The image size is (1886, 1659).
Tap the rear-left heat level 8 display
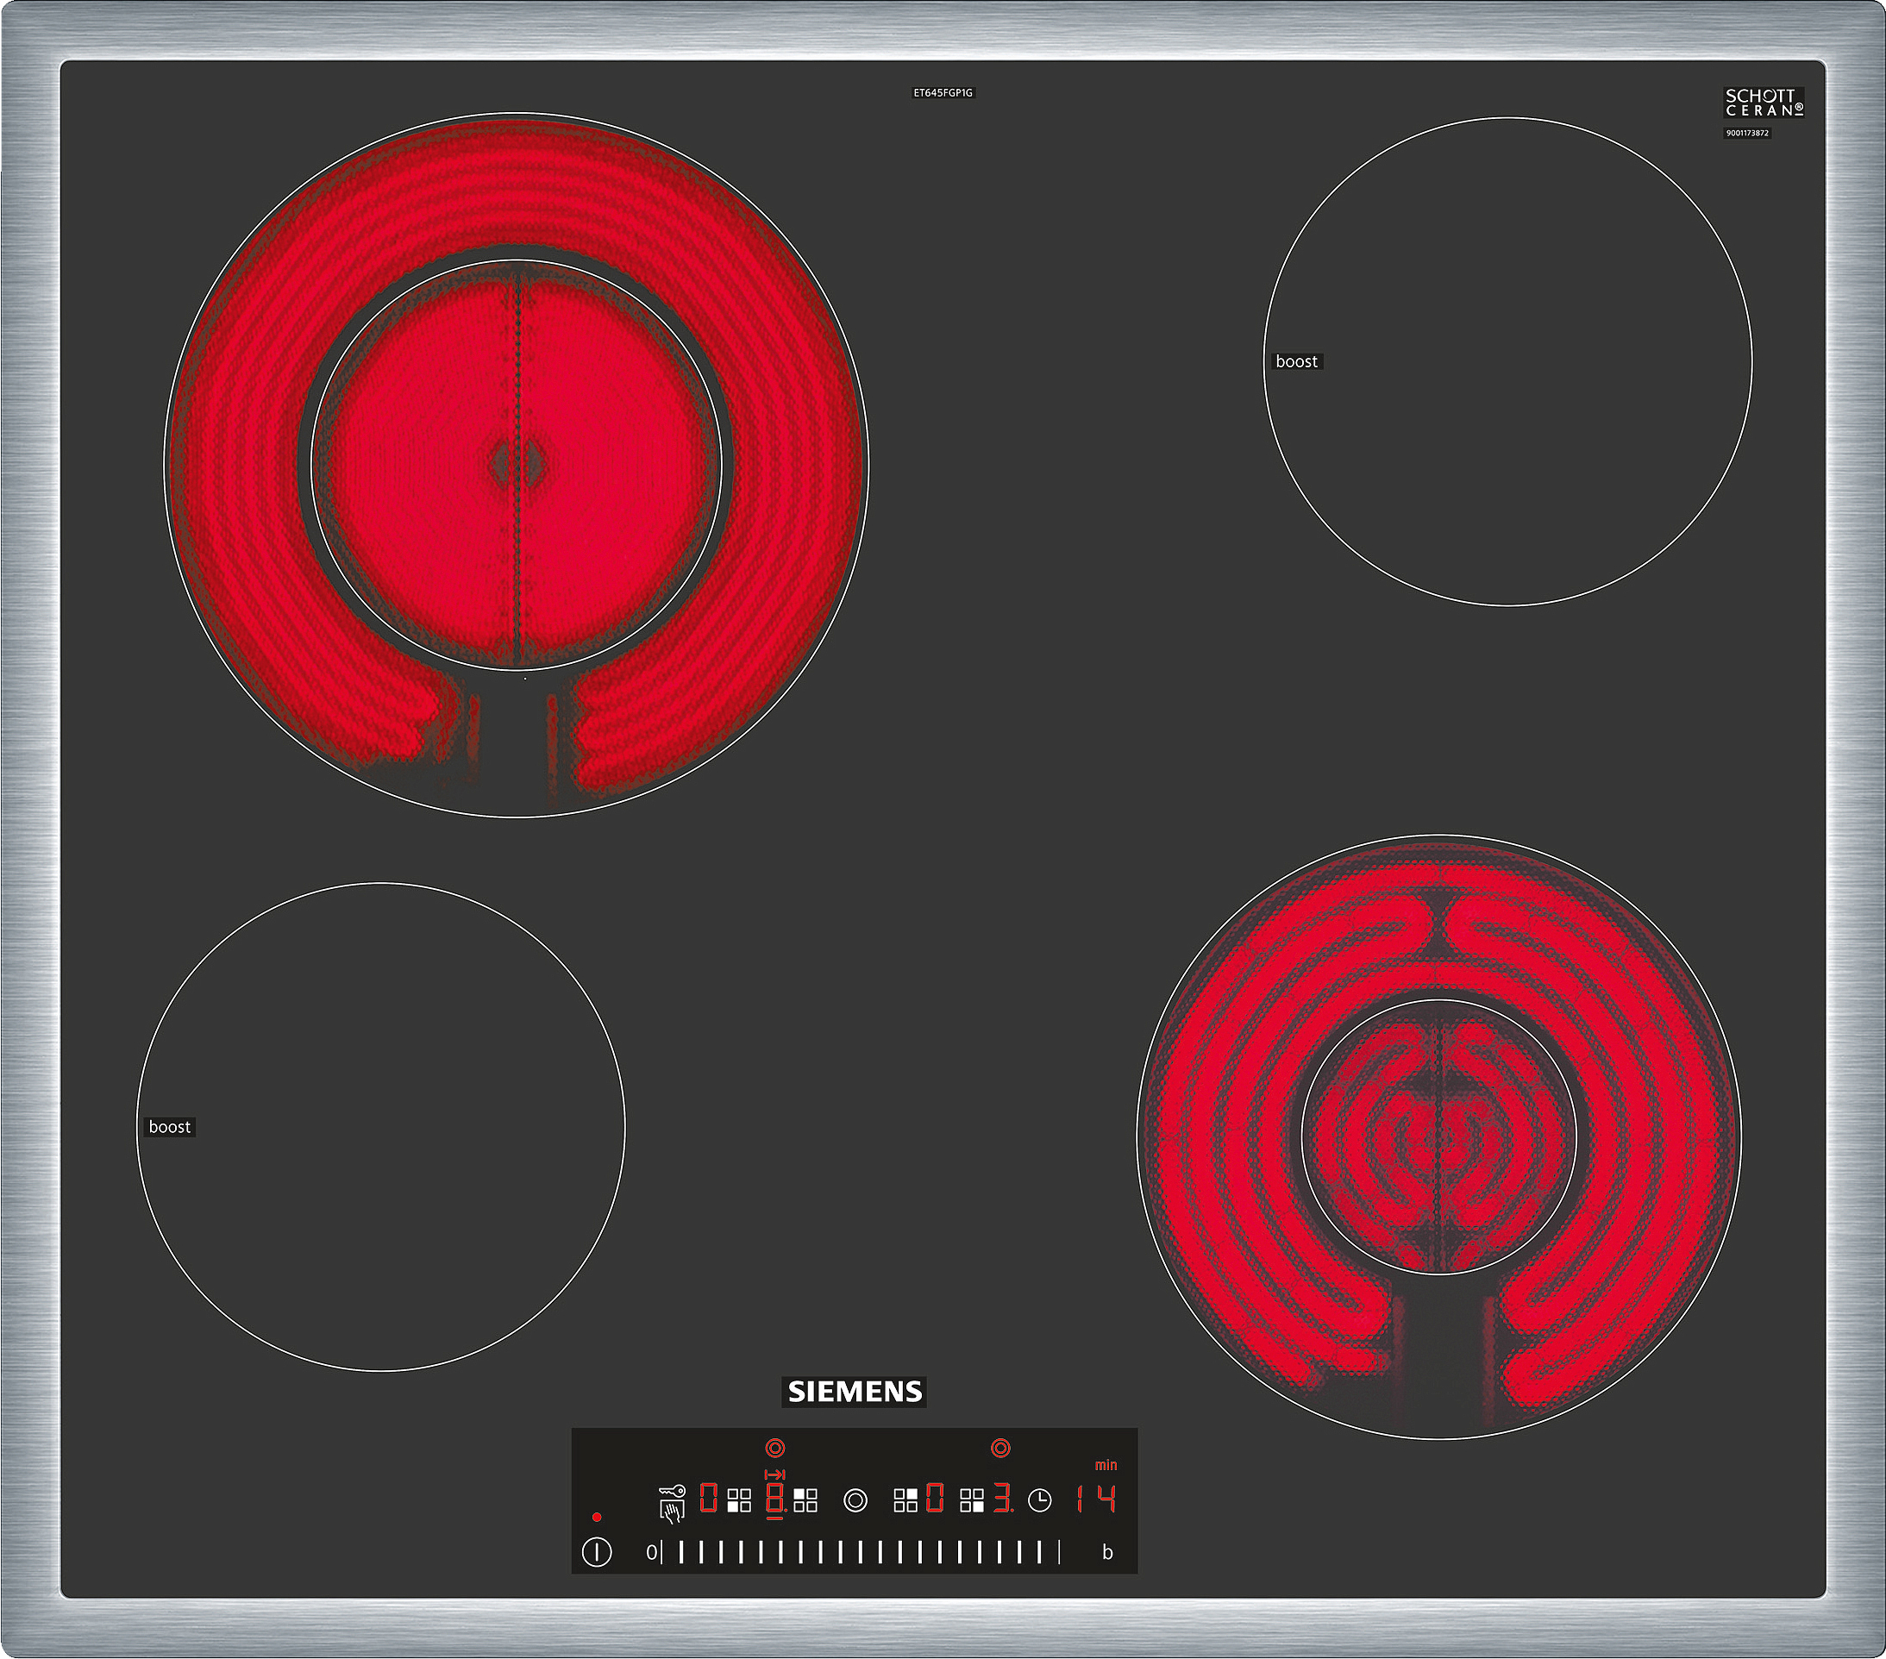click(775, 1499)
